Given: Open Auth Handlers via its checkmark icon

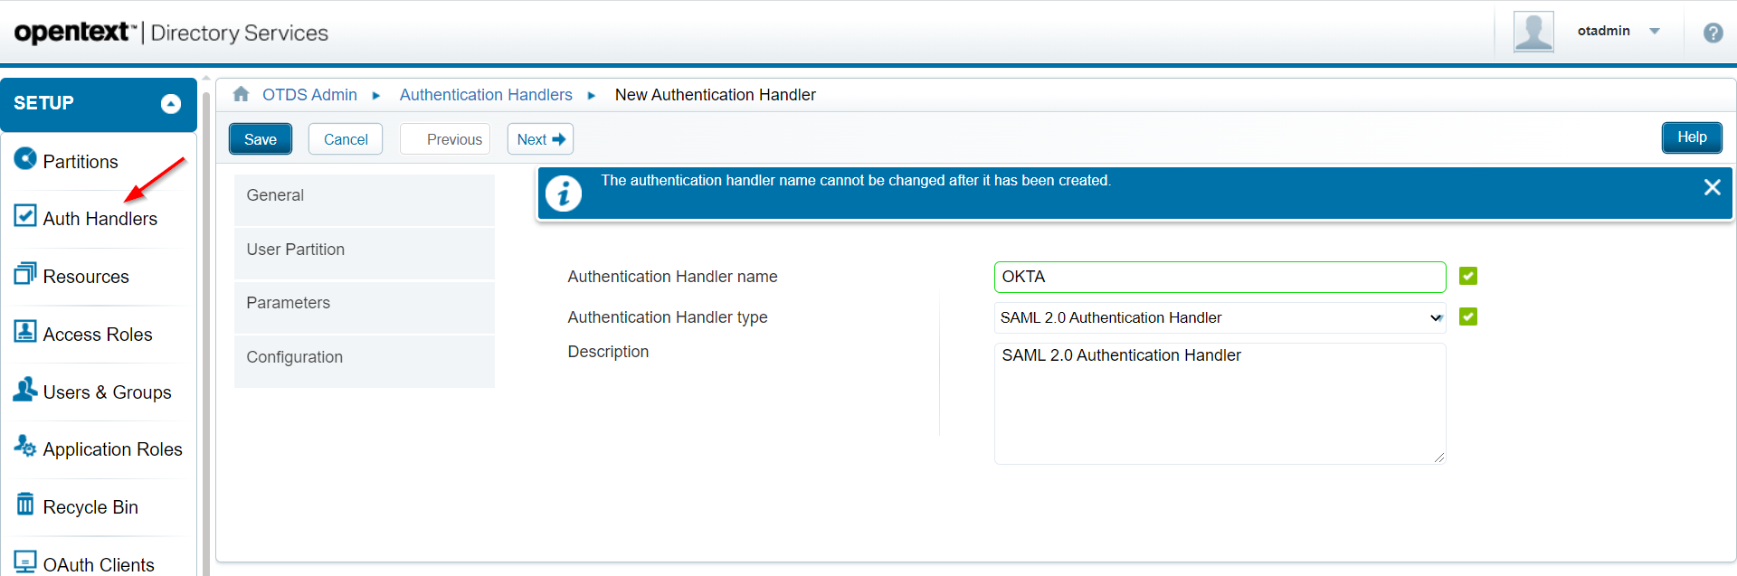Looking at the screenshot, I should (25, 216).
